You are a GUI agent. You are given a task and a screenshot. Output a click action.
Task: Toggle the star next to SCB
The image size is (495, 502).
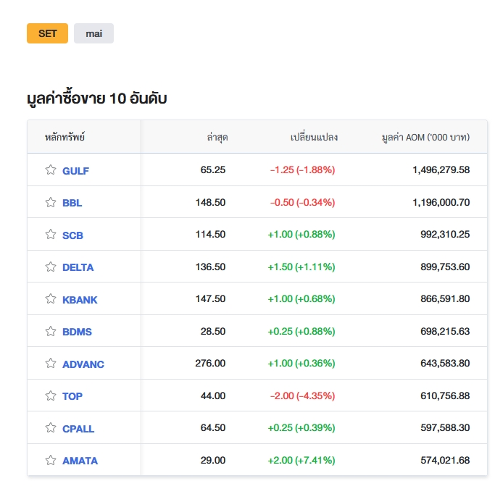tap(51, 235)
